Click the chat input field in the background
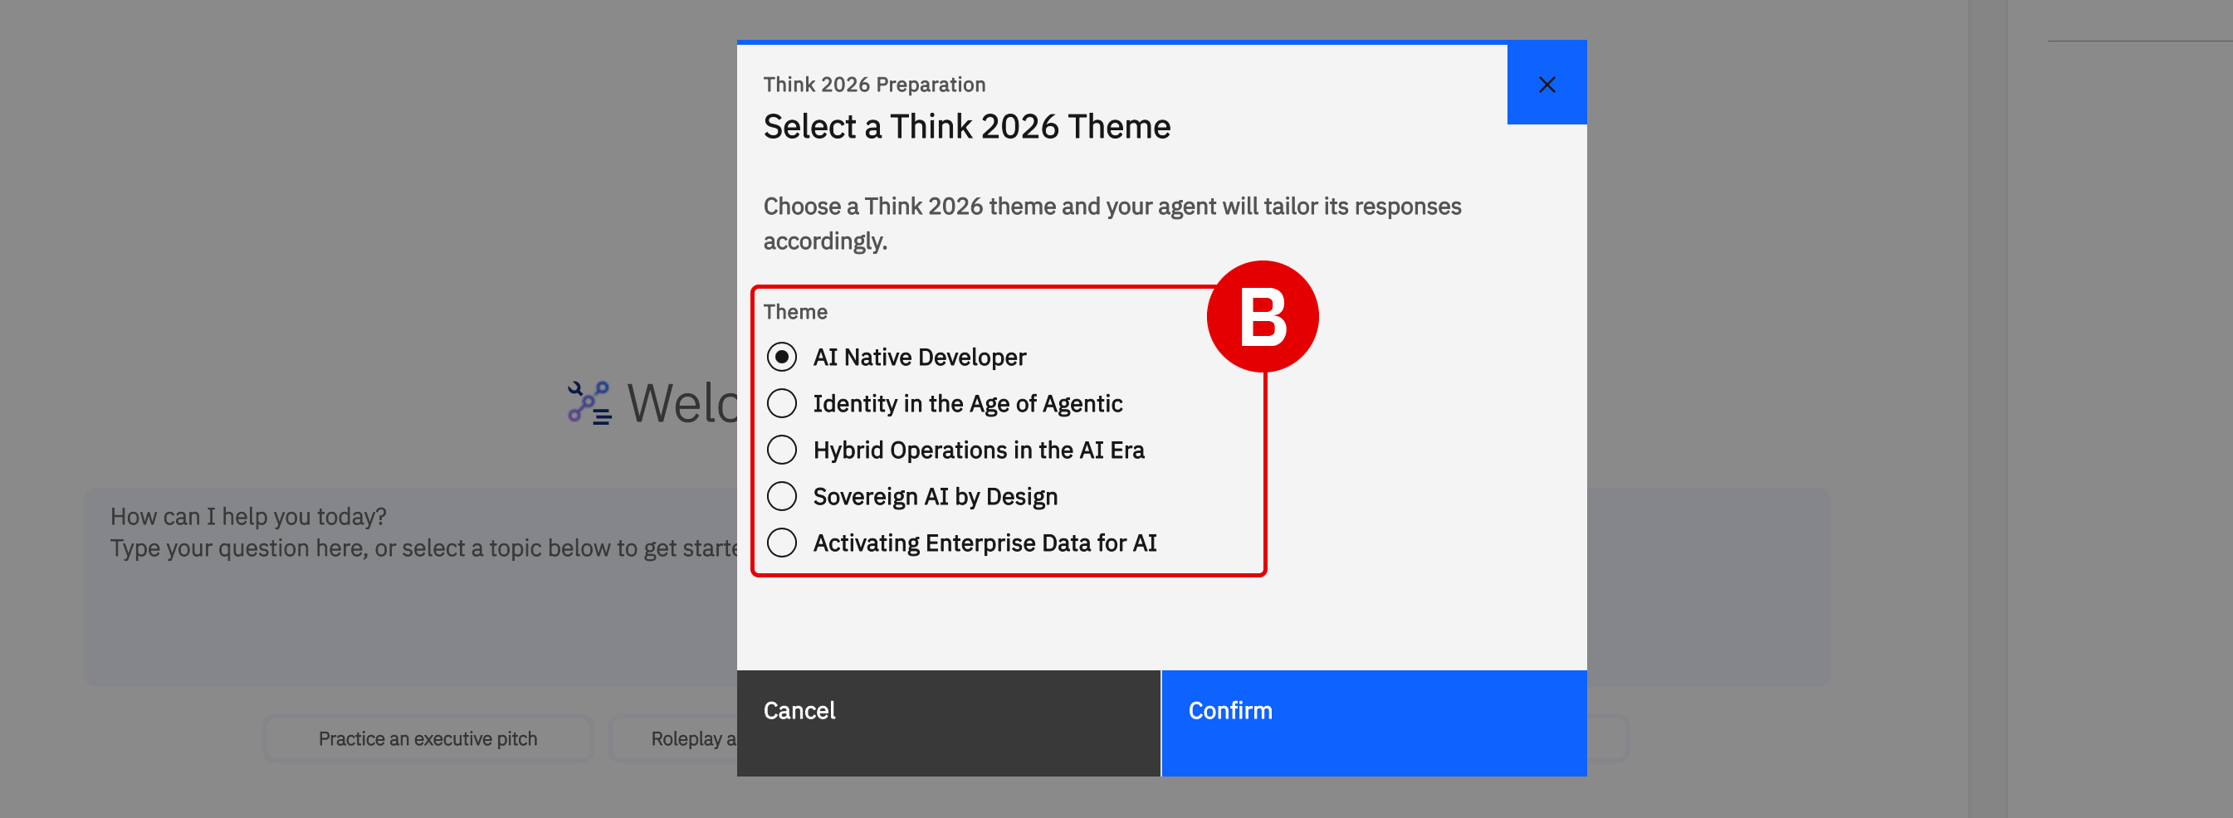The width and height of the screenshot is (2233, 818). pyautogui.click(x=411, y=587)
